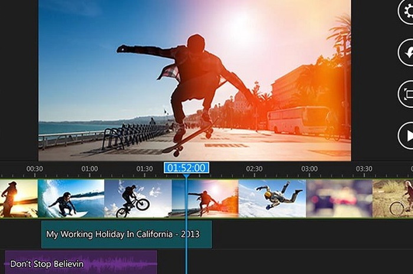Viewport: 413px width, 274px height.
Task: Select the skateboarder clip in timeline
Action: point(205,199)
